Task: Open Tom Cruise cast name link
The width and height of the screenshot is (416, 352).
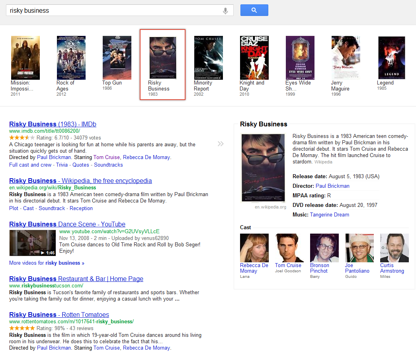Action: [x=288, y=265]
